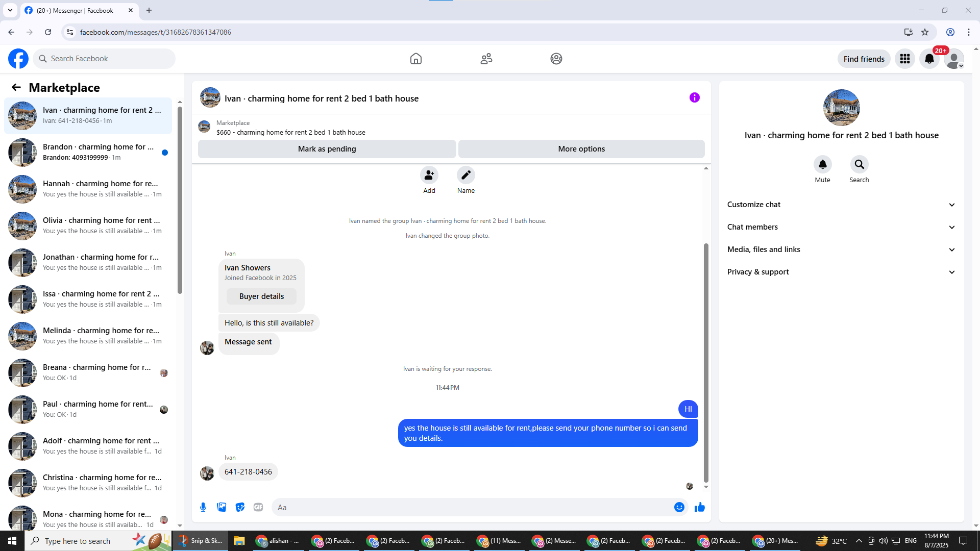Click the Mark as pending button
Viewport: 980px width, 551px height.
327,149
